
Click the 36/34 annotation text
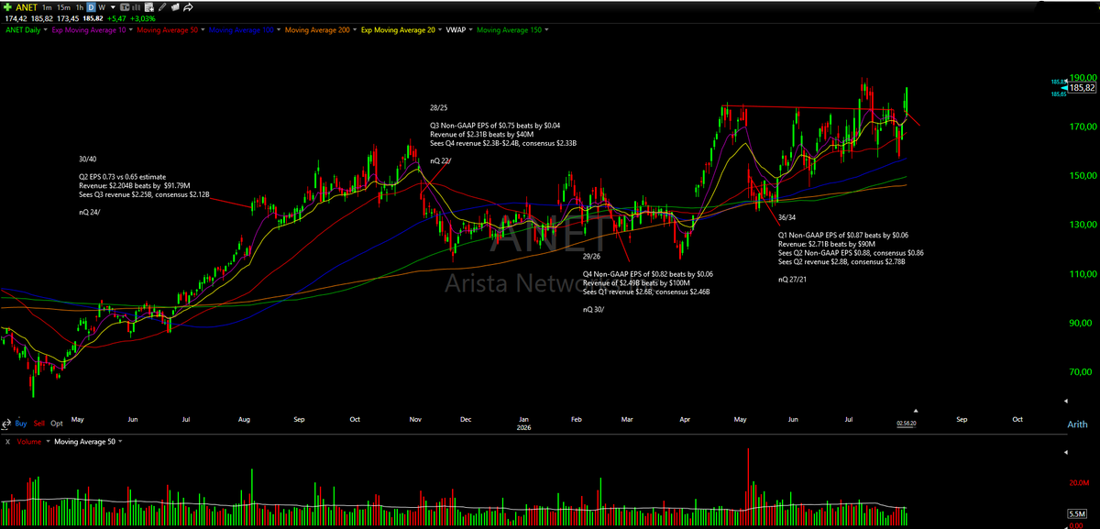[x=786, y=218]
